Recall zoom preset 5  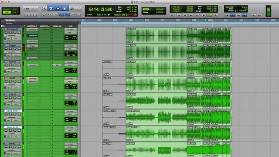pyautogui.click(x=37, y=15)
